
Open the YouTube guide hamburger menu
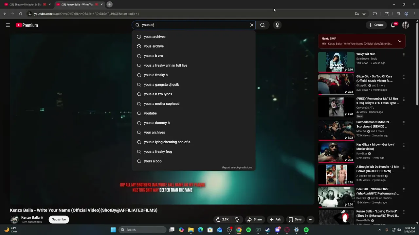[x=8, y=25]
